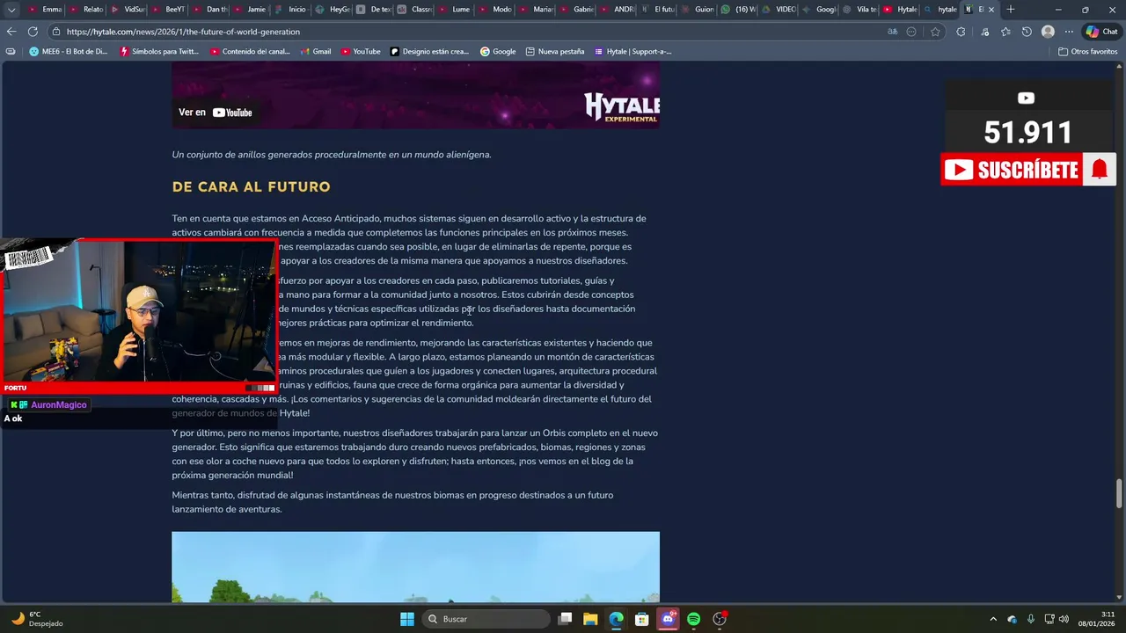Click the biome screenshot image below
The image size is (1126, 633).
coord(415,567)
